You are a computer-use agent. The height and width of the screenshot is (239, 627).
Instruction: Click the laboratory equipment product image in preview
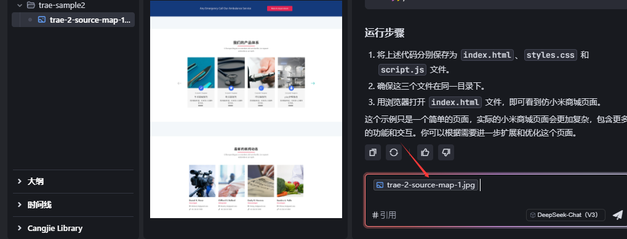pyautogui.click(x=292, y=72)
